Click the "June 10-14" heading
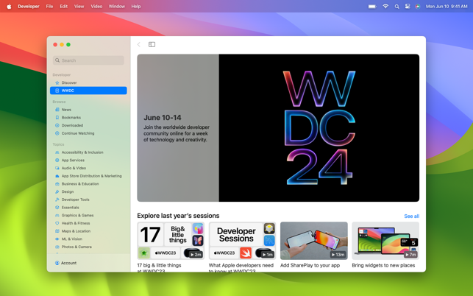Screen dimensions: 473x296 click(x=163, y=118)
